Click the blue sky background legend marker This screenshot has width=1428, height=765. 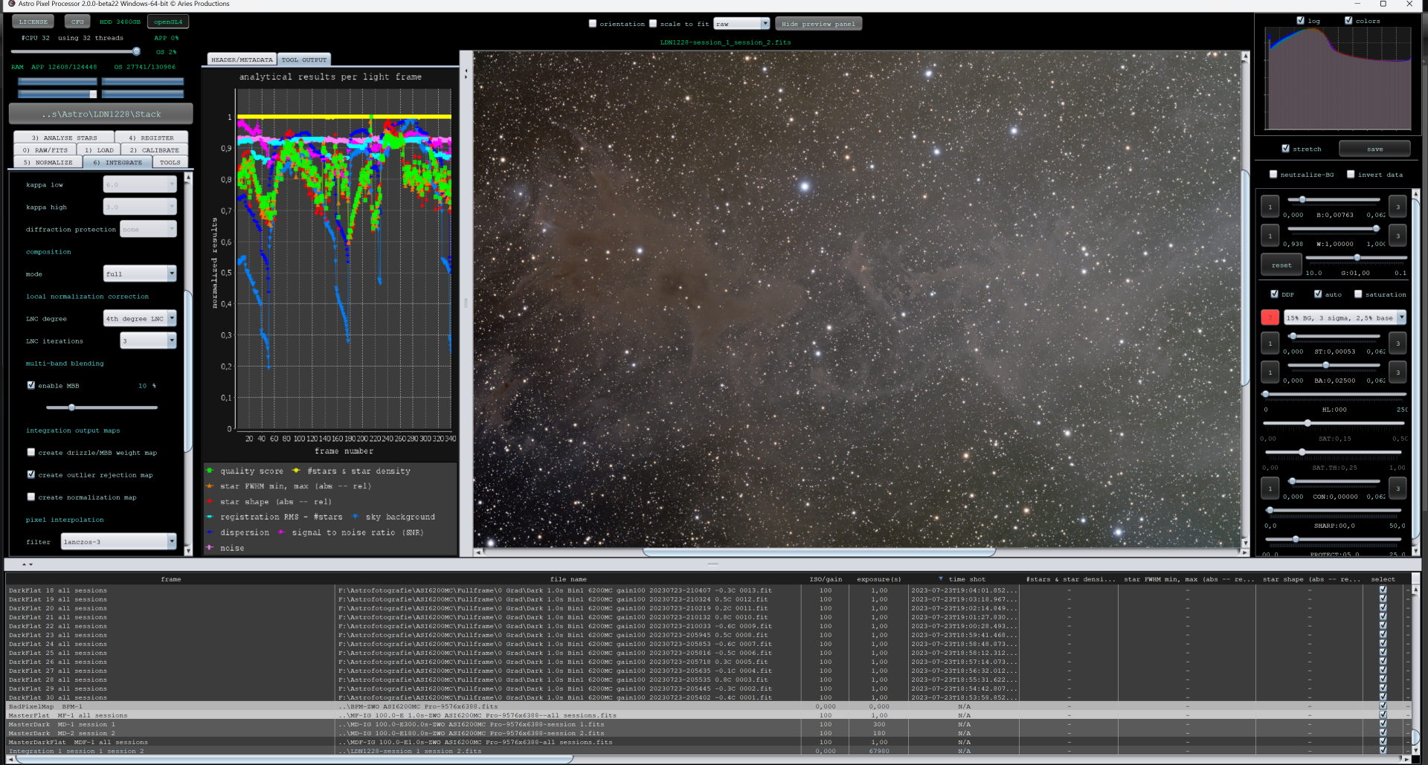click(x=355, y=517)
